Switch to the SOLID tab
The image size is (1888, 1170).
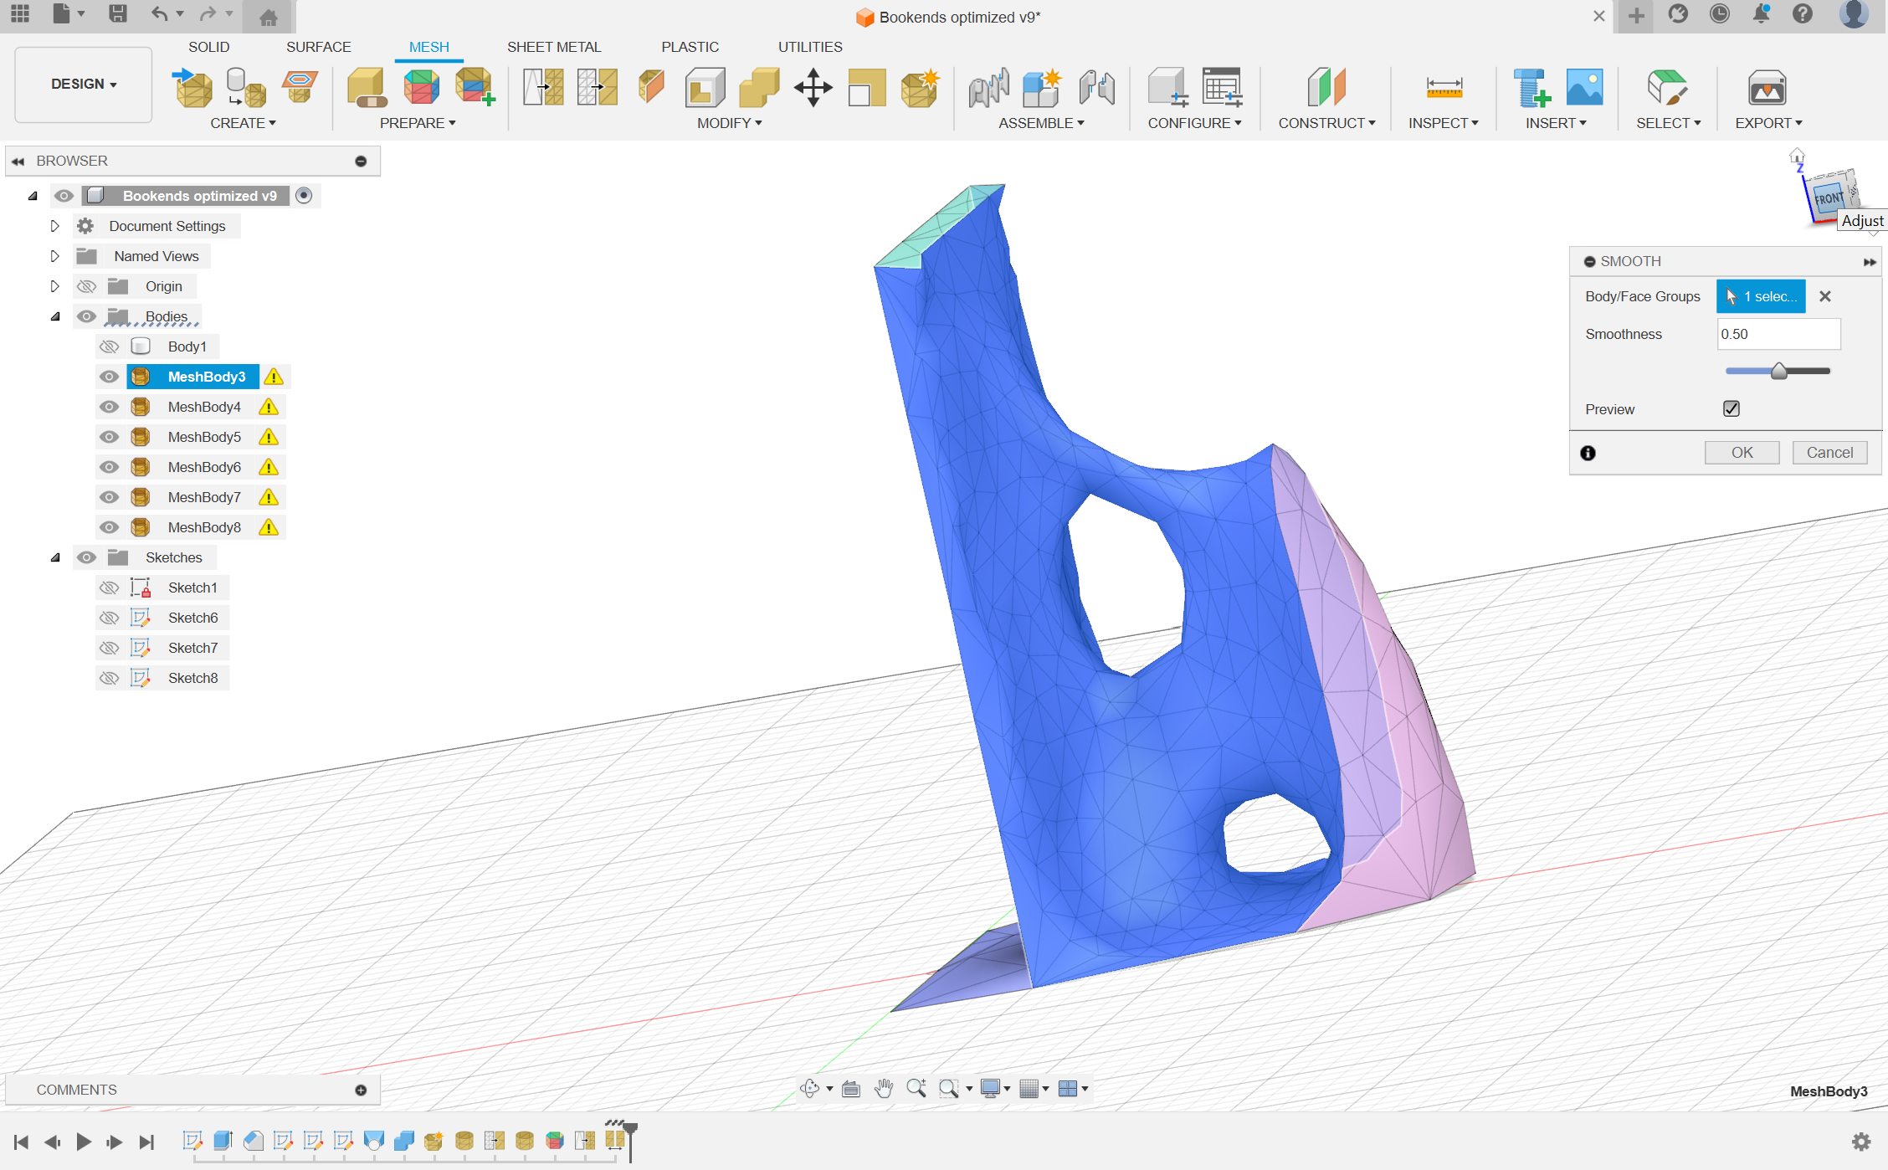tap(208, 47)
